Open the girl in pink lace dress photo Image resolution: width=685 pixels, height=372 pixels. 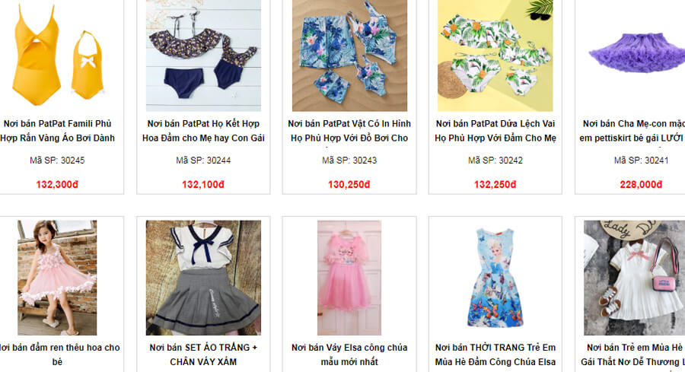[x=57, y=278]
